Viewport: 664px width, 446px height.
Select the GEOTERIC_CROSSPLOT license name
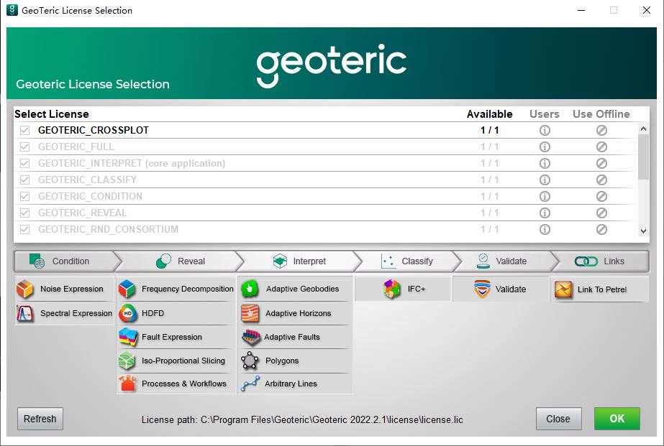coord(94,130)
